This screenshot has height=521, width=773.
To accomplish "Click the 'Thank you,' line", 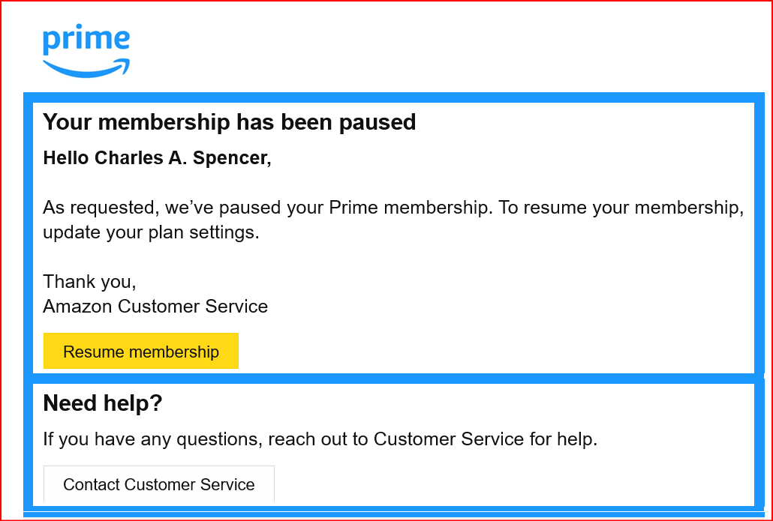I will point(89,282).
